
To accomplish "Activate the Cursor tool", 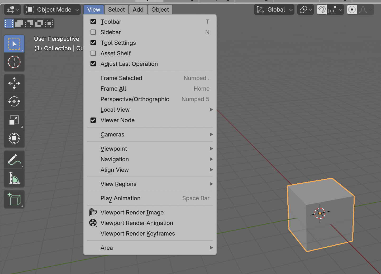I will 14,62.
